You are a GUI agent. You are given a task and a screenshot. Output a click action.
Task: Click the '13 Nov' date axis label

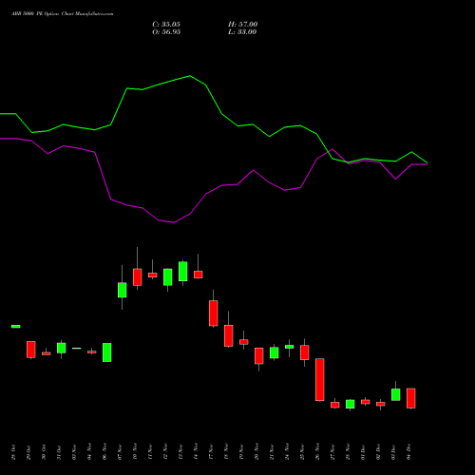click(x=180, y=452)
